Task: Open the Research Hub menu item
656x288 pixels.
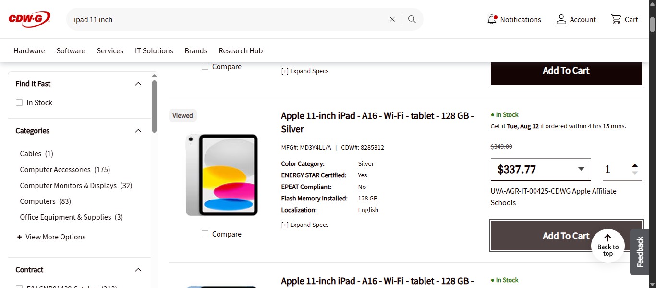Action: tap(241, 50)
